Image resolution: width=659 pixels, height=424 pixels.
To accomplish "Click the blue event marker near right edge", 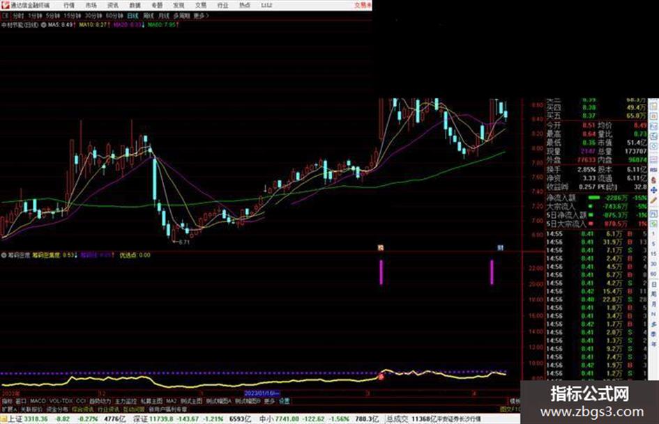I will tap(500, 248).
